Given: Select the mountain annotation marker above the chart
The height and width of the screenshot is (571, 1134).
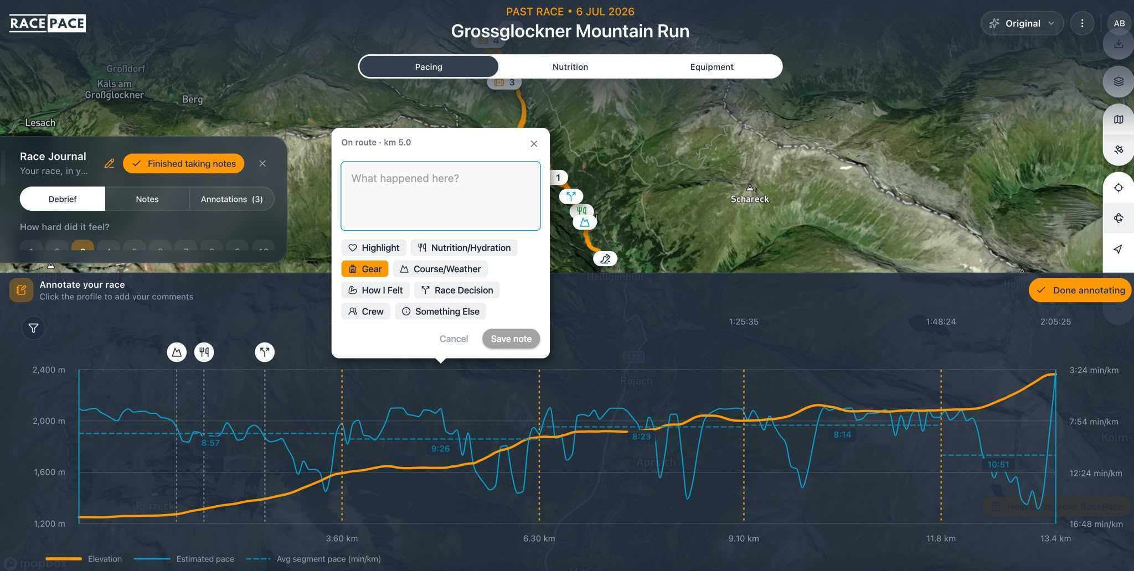Looking at the screenshot, I should pos(177,352).
